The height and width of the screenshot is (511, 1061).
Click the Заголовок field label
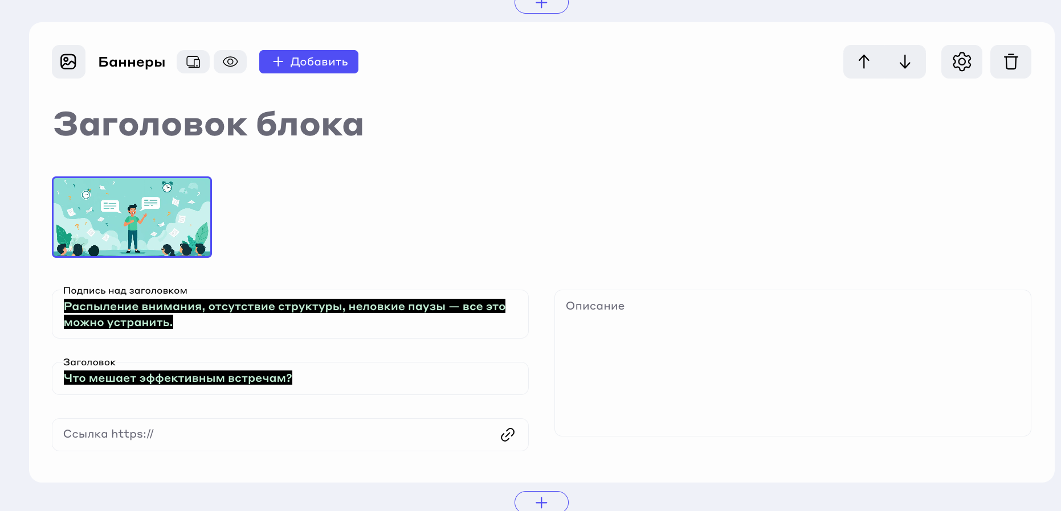[x=89, y=362]
